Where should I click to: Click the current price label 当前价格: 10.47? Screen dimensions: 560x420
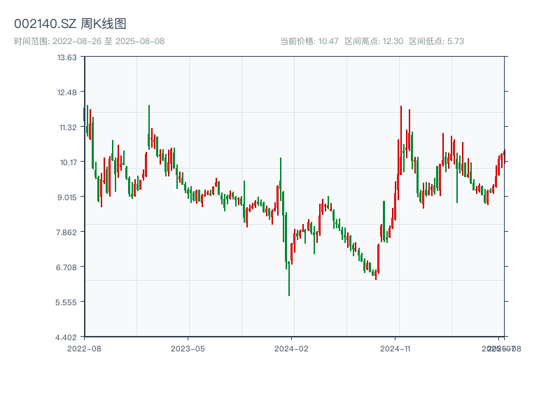pyautogui.click(x=309, y=41)
